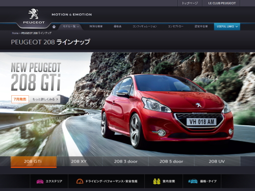Open the 価格・タイプ price and type section
255x191 pixels.
(202, 181)
